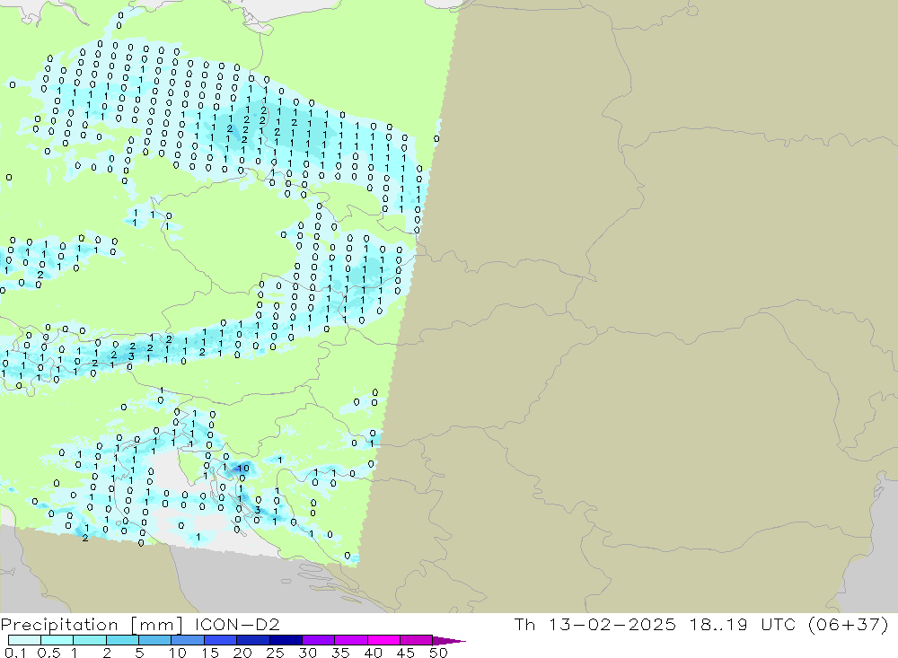Click the '0.5' legend scale label

(x=48, y=653)
